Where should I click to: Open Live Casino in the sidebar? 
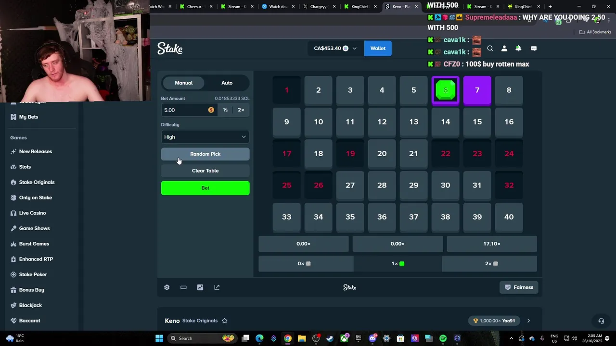(32, 213)
